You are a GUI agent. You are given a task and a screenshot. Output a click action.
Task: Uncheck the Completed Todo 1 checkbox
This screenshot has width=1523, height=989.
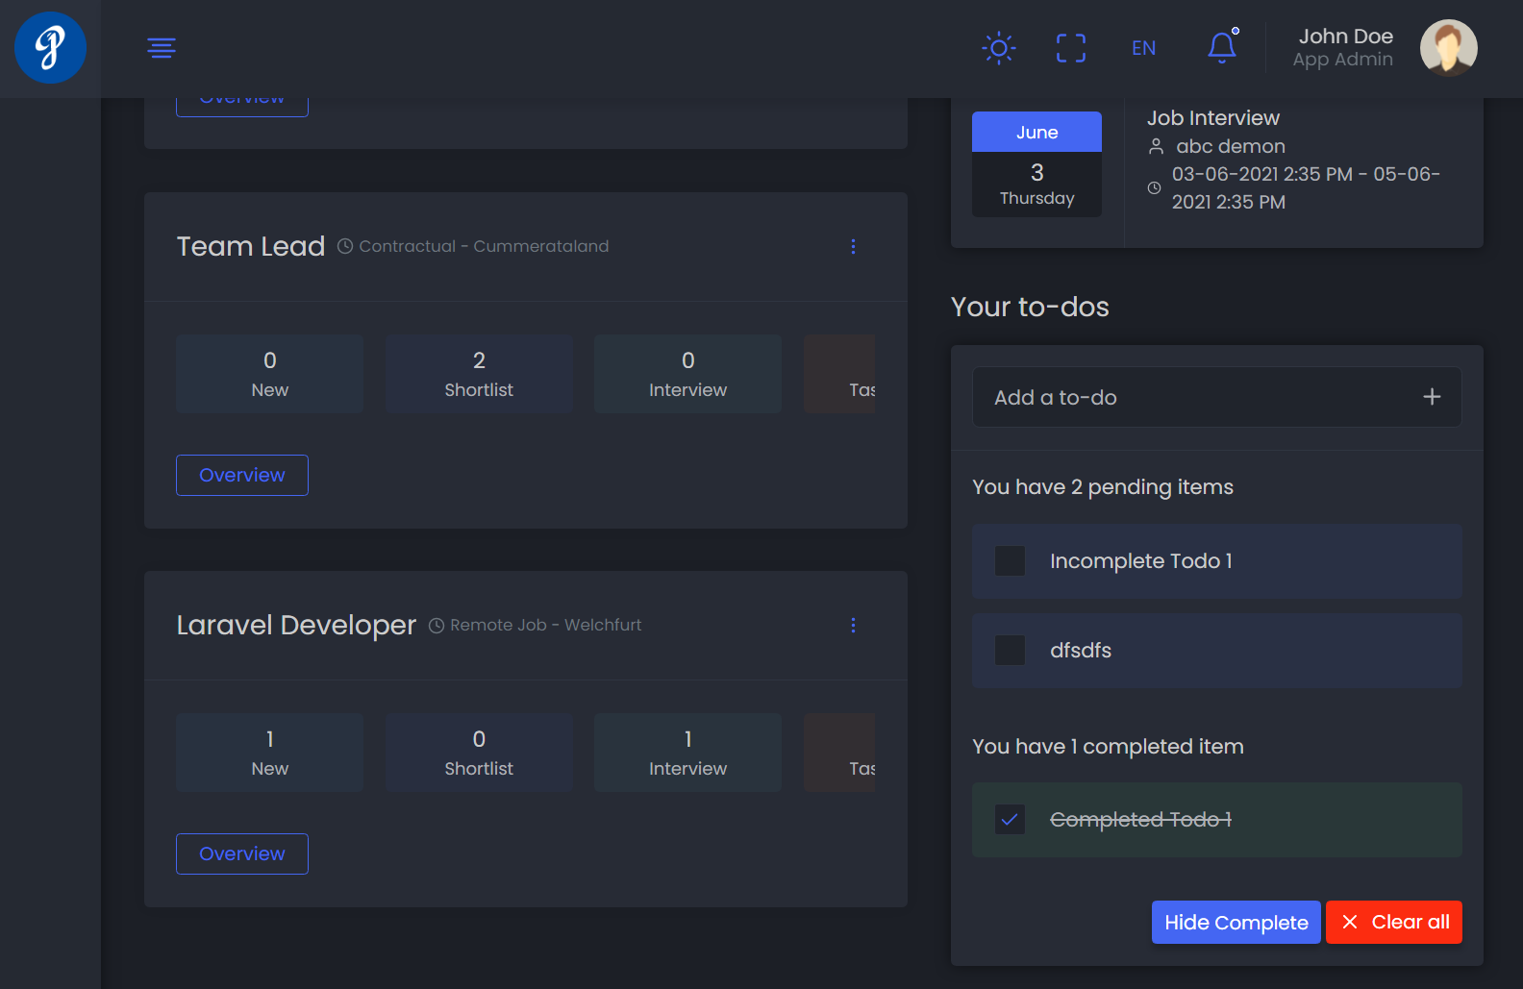(x=1010, y=820)
